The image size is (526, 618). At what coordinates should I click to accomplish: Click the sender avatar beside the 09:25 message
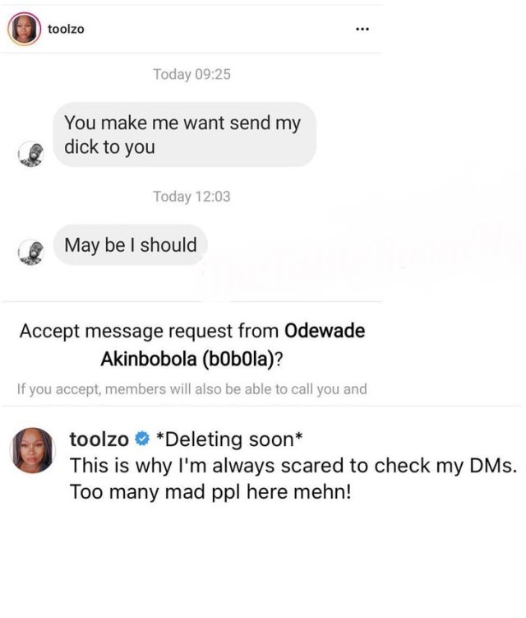click(31, 155)
